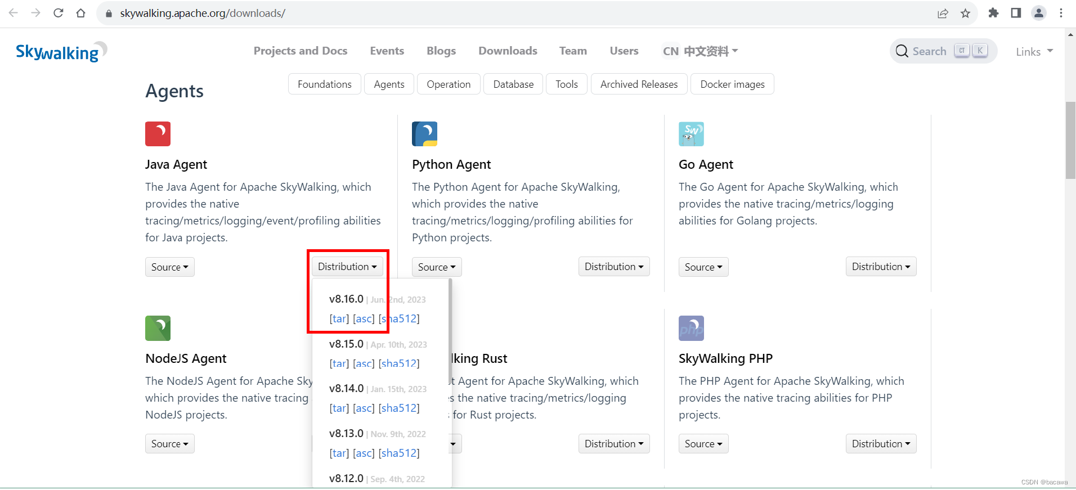Image resolution: width=1076 pixels, height=490 pixels.
Task: Open the Chrome three-dot menu
Action: point(1061,13)
